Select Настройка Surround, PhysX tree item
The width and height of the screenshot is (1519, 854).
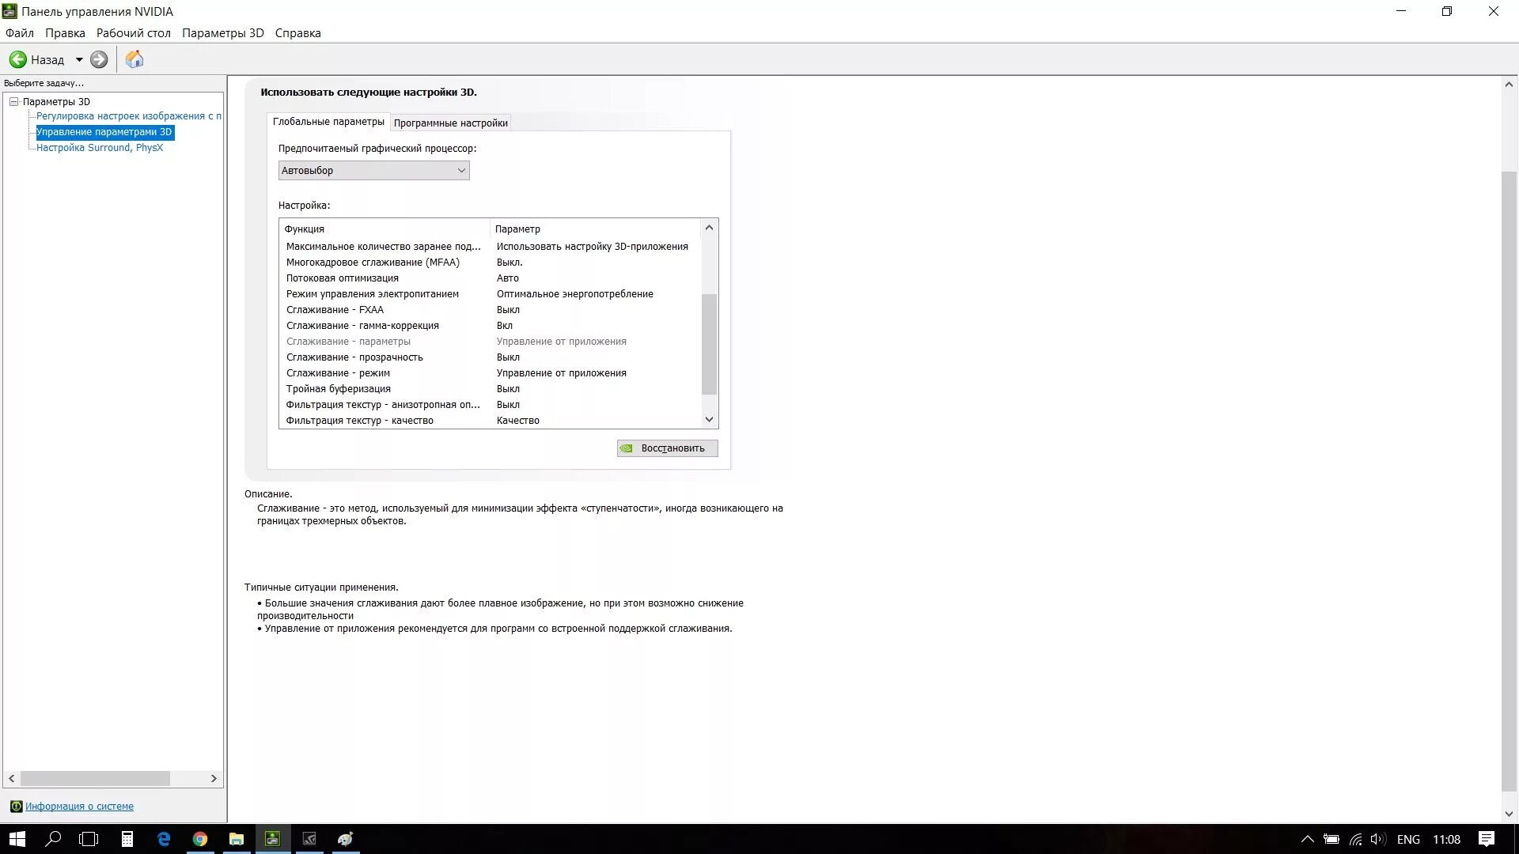pyautogui.click(x=100, y=148)
